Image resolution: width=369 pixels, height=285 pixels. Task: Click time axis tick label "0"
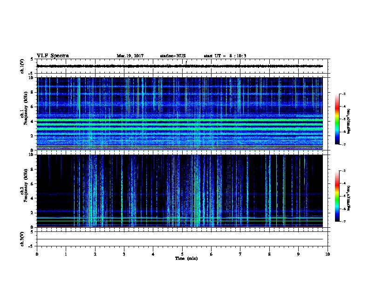[x=37, y=254]
